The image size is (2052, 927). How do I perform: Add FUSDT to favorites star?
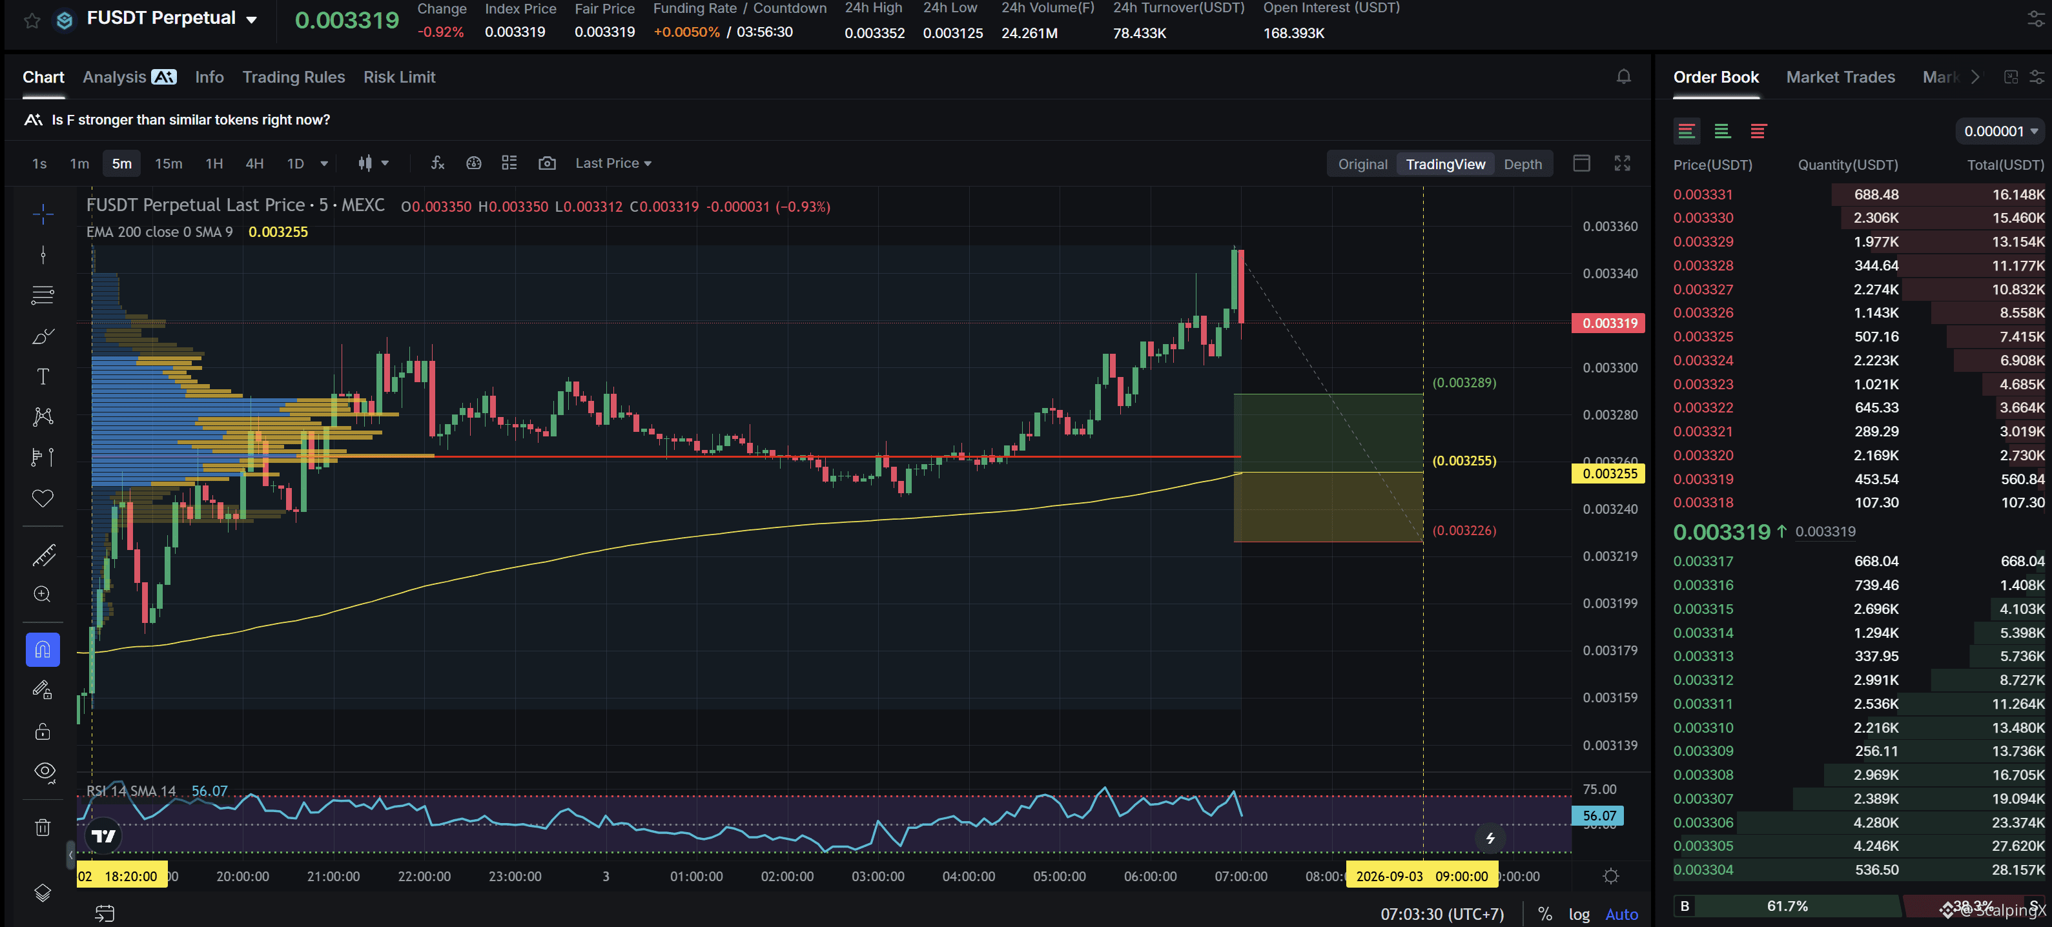32,20
